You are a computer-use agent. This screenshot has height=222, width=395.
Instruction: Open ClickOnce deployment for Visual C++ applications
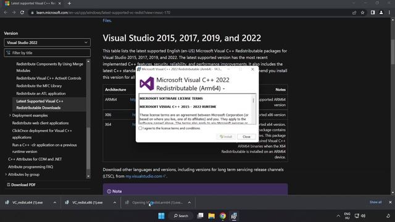point(42,134)
